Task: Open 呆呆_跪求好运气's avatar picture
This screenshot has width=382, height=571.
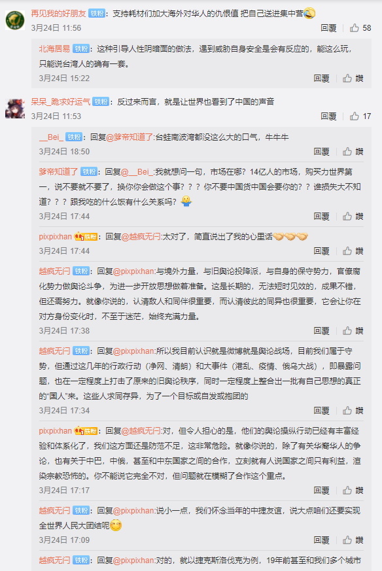Action: [15, 109]
